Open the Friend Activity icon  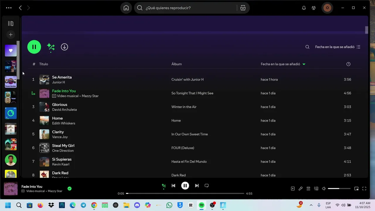314,8
